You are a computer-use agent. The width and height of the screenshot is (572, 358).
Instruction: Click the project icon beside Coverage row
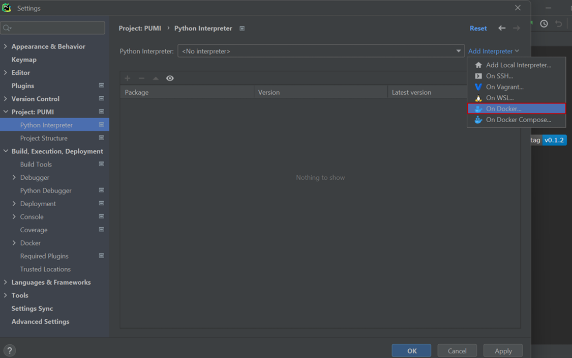click(x=101, y=230)
